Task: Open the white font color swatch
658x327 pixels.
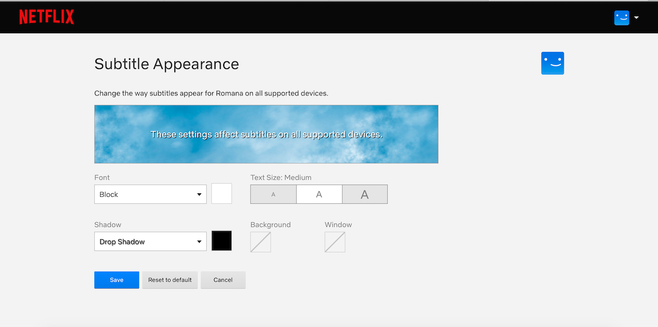Action: pyautogui.click(x=222, y=194)
